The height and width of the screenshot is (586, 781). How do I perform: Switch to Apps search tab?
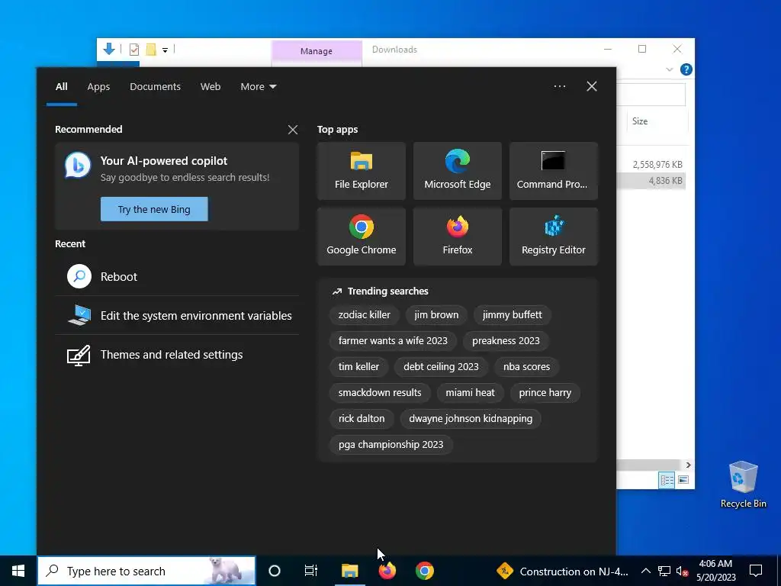[98, 87]
